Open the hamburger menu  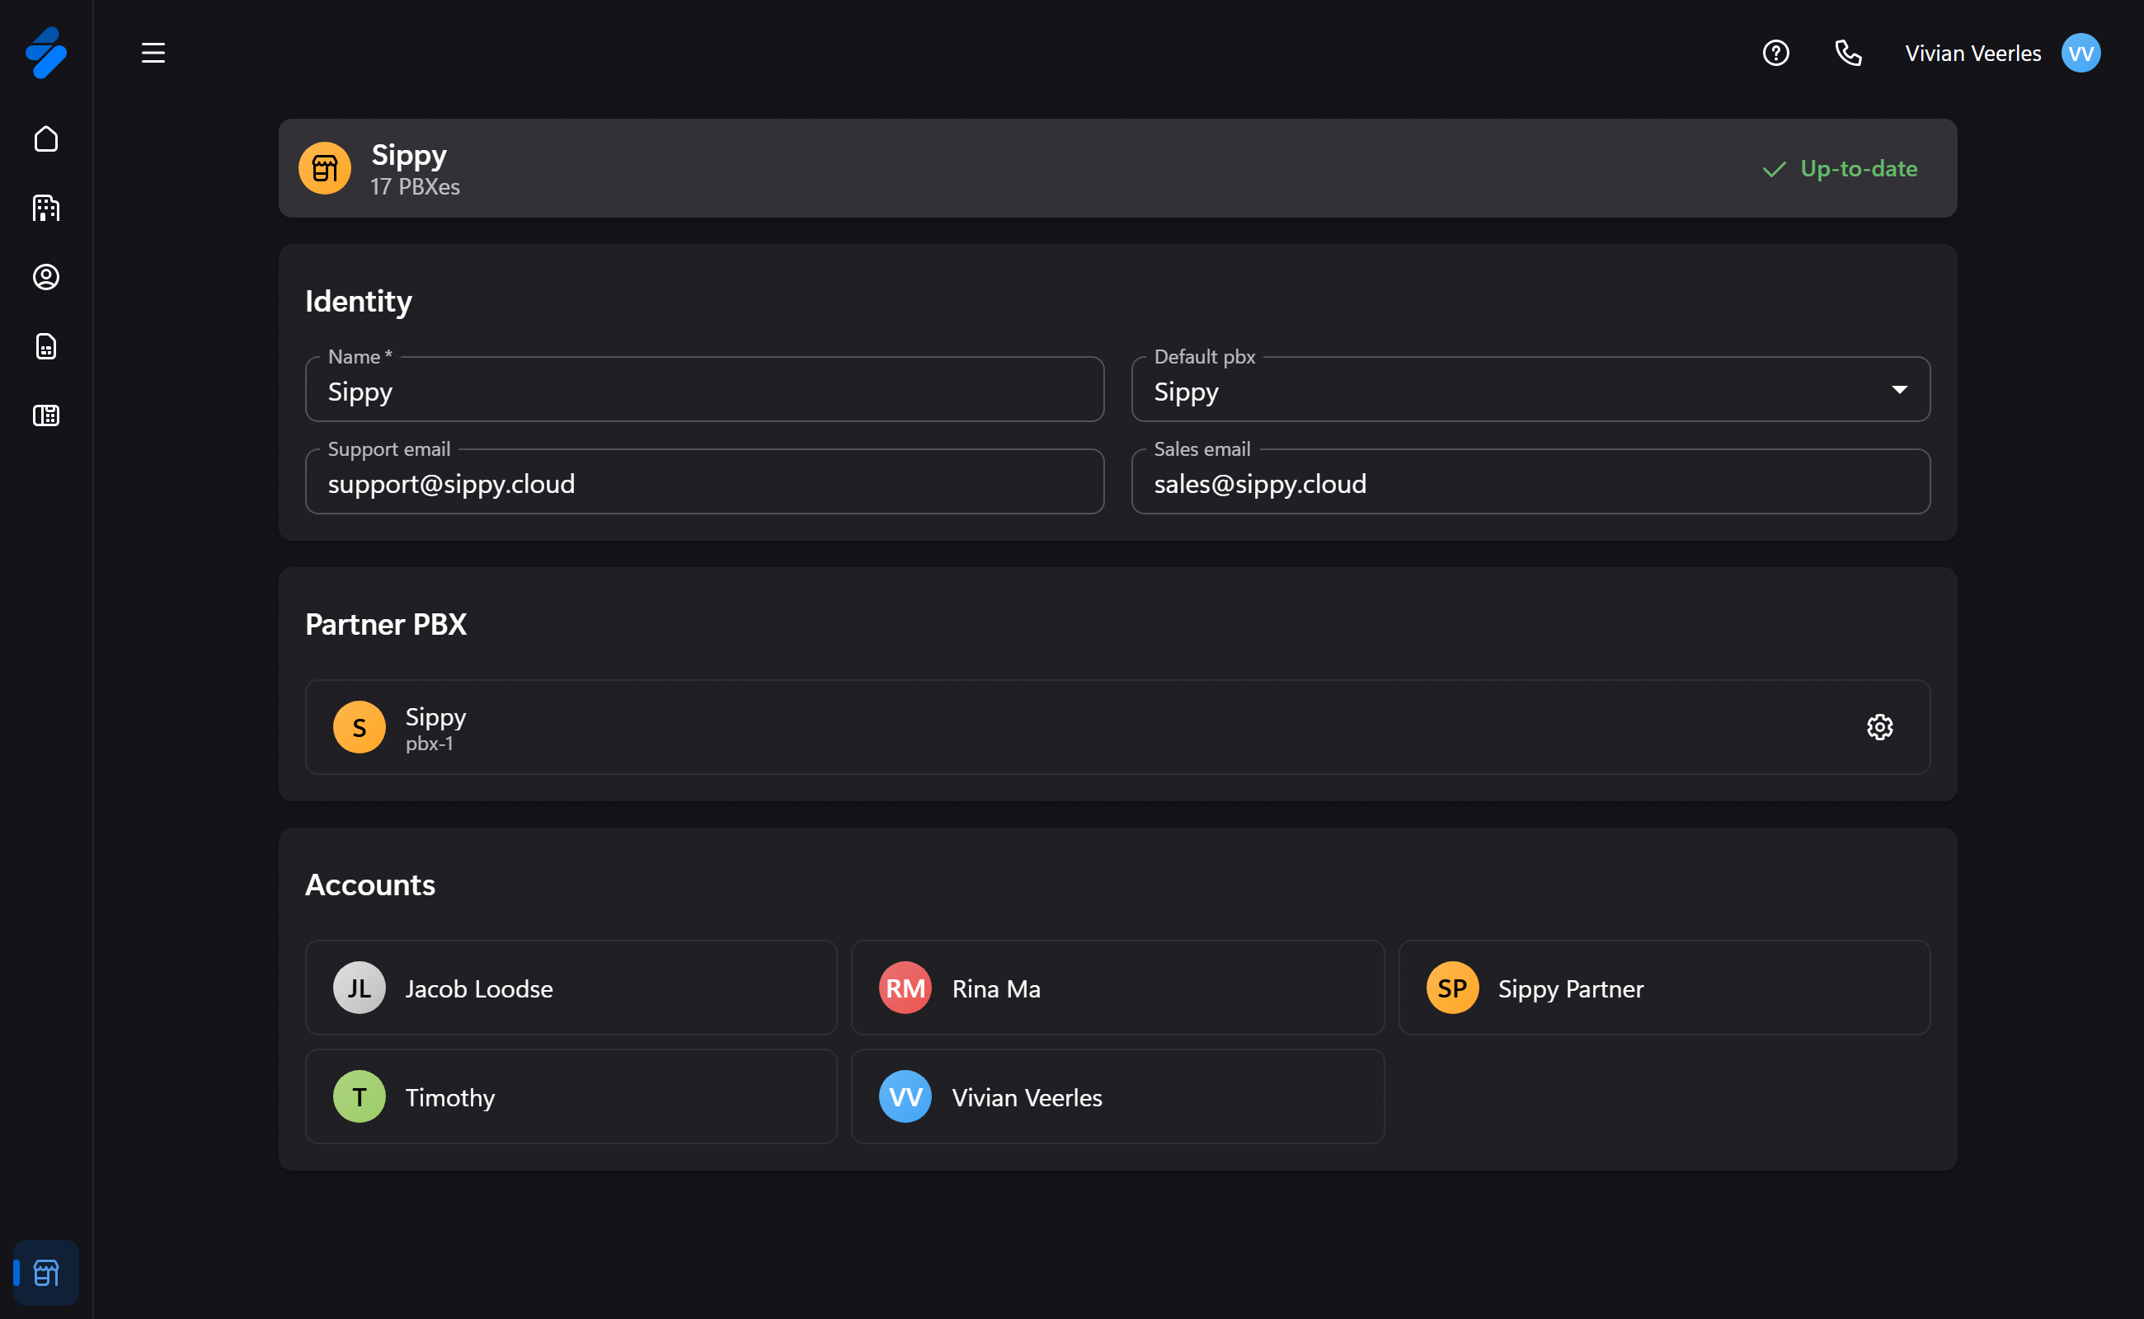click(153, 54)
